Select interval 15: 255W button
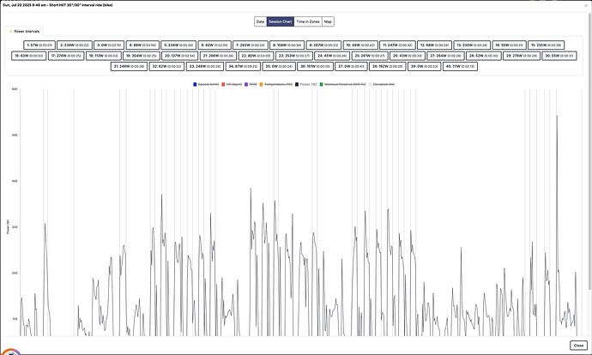 [x=545, y=45]
